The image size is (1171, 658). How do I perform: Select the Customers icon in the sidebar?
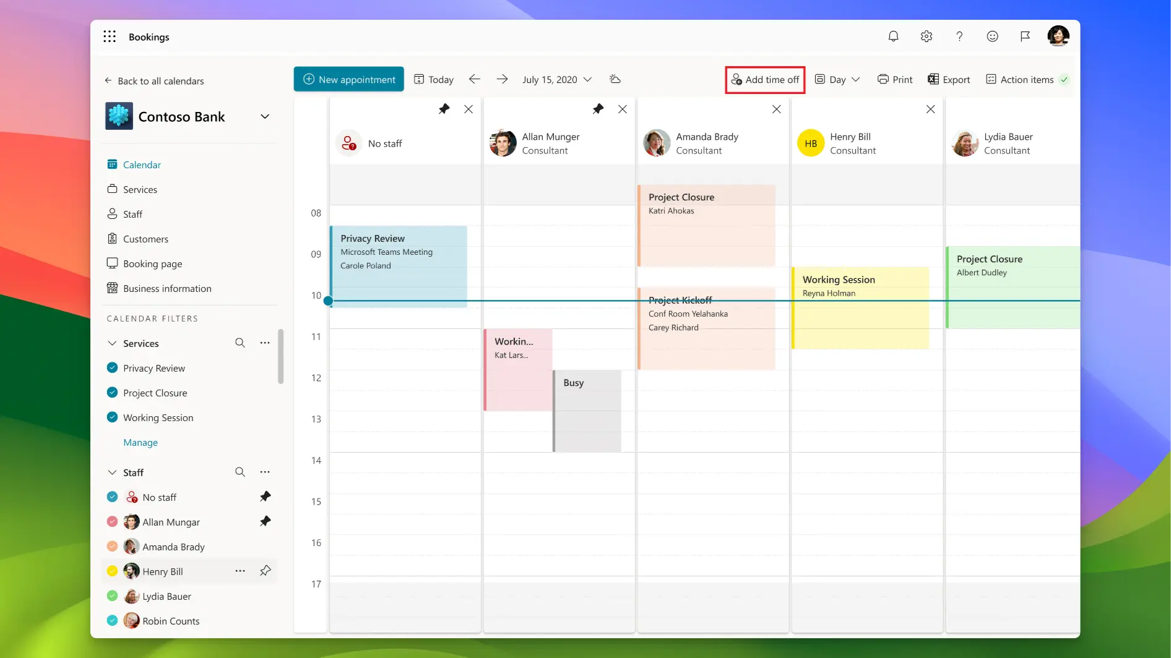click(112, 239)
